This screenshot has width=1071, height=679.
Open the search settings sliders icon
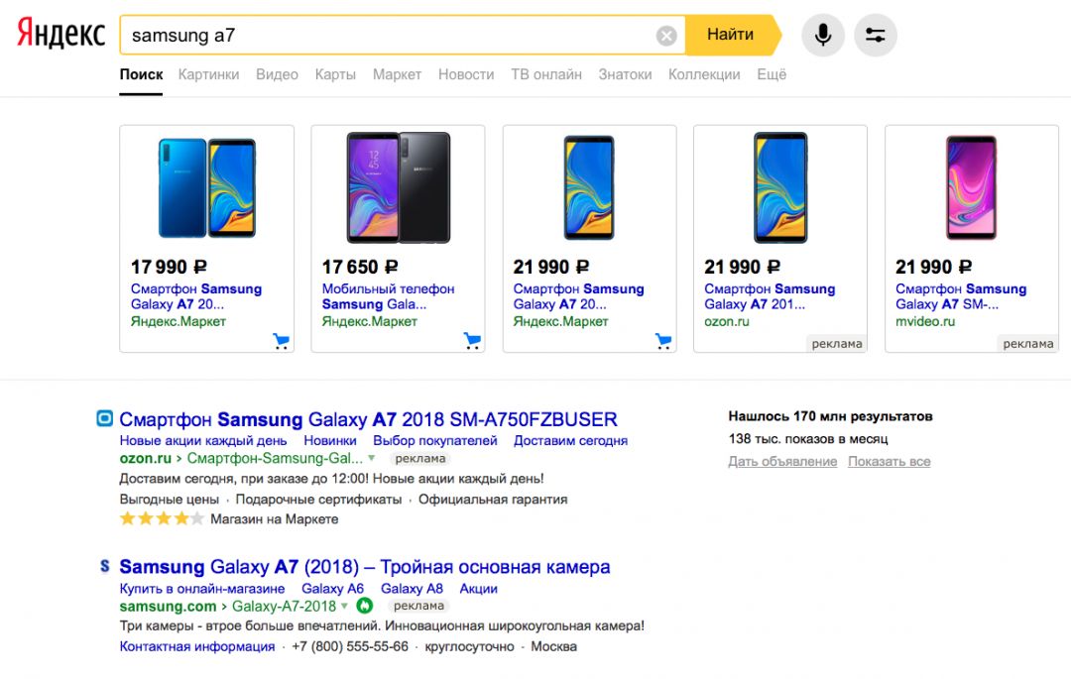[x=875, y=36]
